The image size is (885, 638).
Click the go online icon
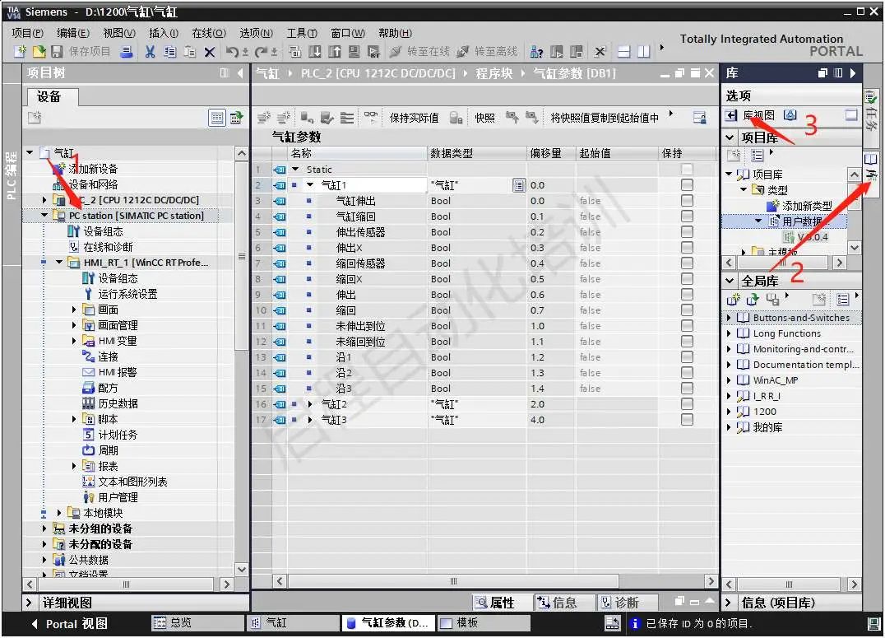(x=396, y=52)
